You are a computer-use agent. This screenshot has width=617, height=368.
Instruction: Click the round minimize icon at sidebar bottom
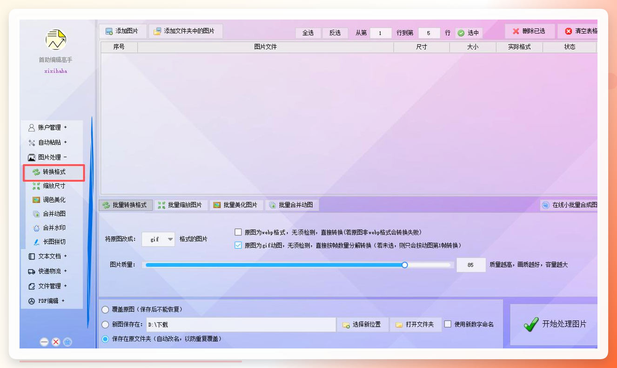[x=44, y=342]
